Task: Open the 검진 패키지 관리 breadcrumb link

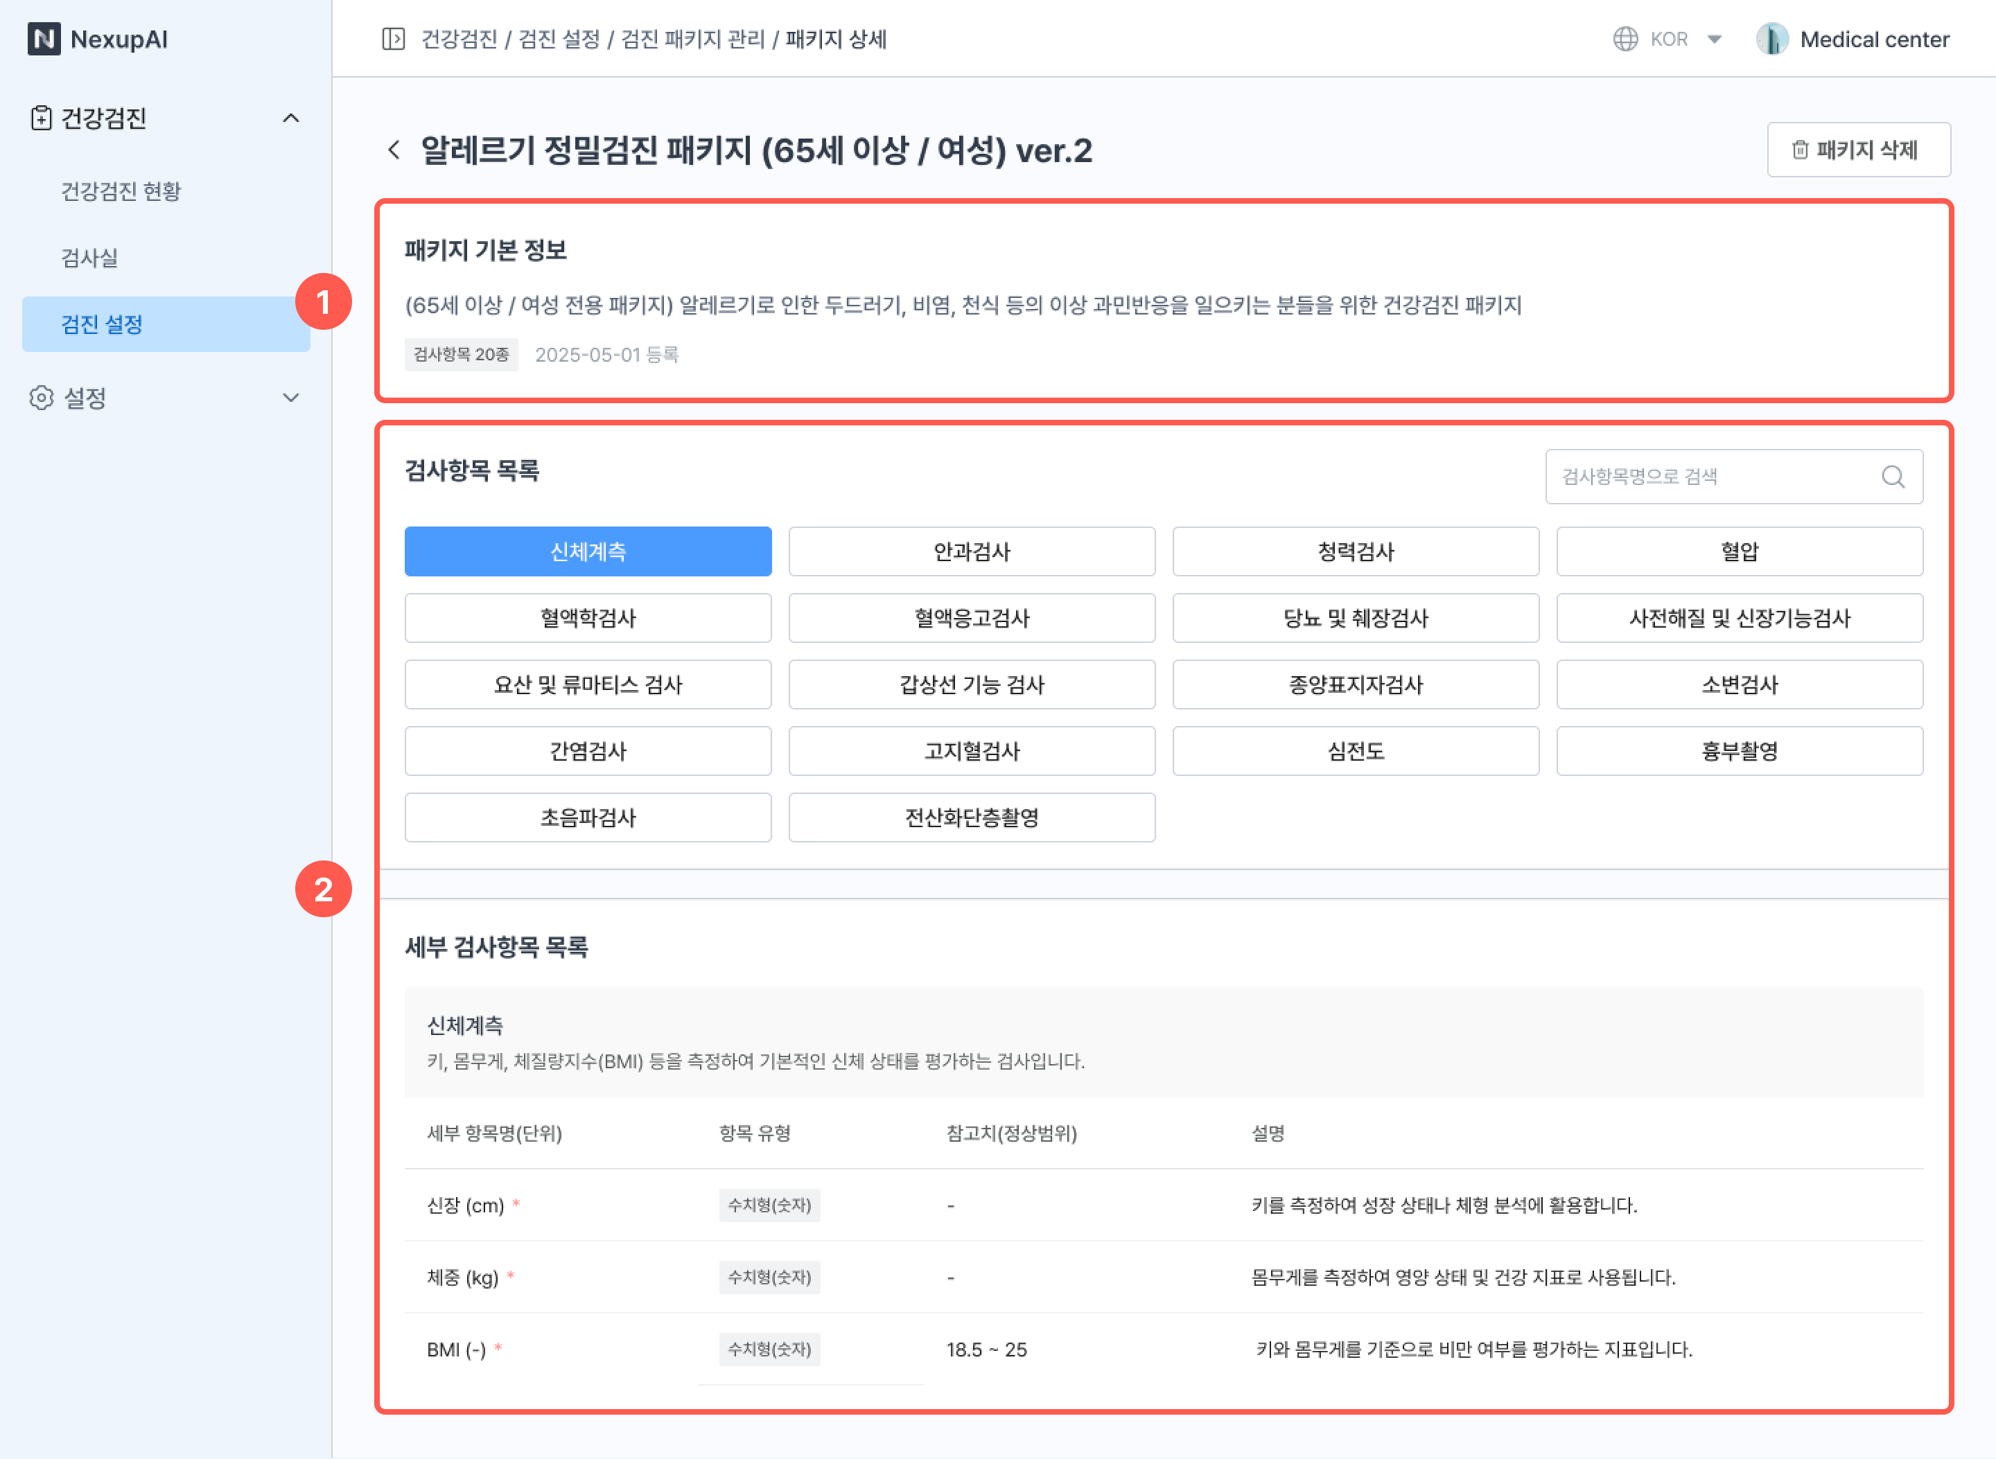Action: coord(693,39)
